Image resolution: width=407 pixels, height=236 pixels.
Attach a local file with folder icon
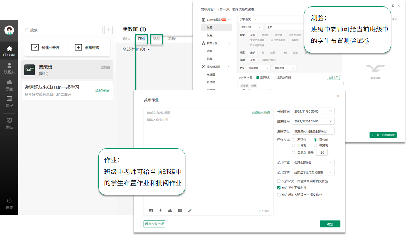[180, 211]
